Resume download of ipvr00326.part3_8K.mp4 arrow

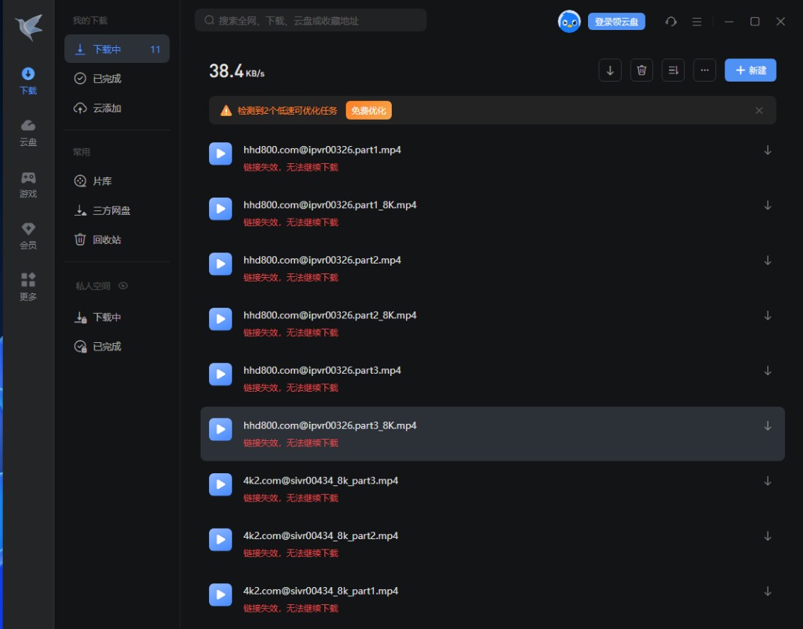tap(768, 426)
